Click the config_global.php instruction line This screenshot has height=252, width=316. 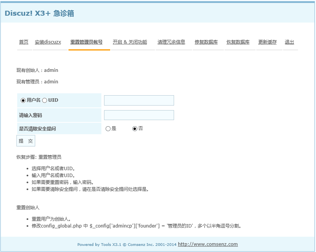tap(137, 226)
